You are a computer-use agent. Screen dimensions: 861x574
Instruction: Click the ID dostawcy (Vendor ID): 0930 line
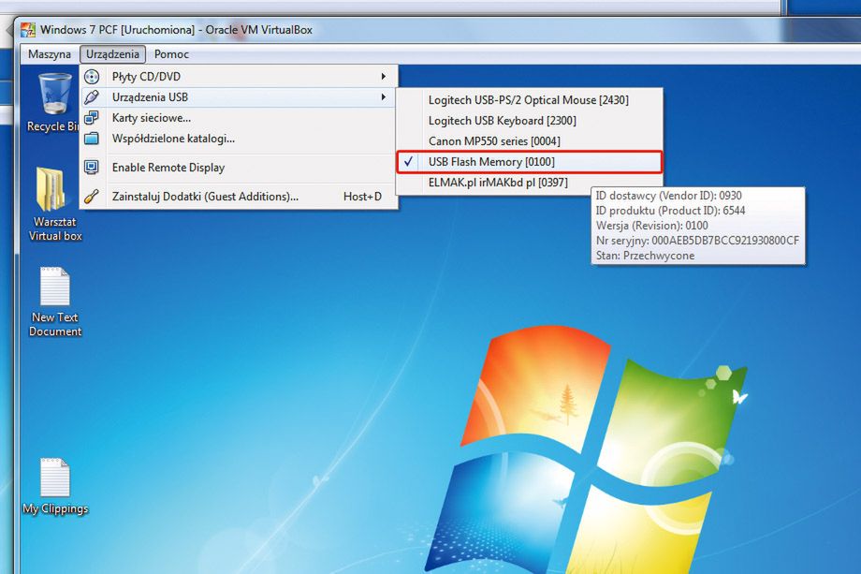[669, 196]
